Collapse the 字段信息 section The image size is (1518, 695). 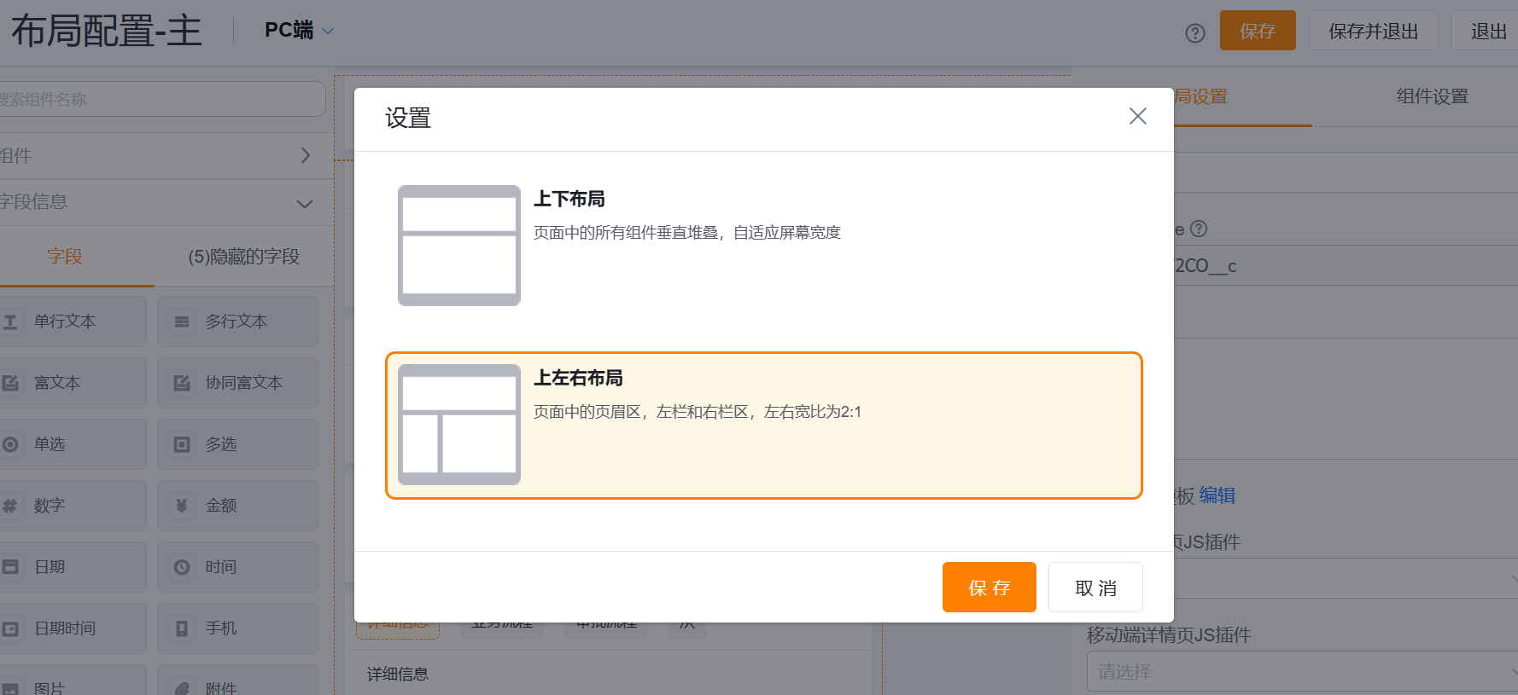(305, 203)
